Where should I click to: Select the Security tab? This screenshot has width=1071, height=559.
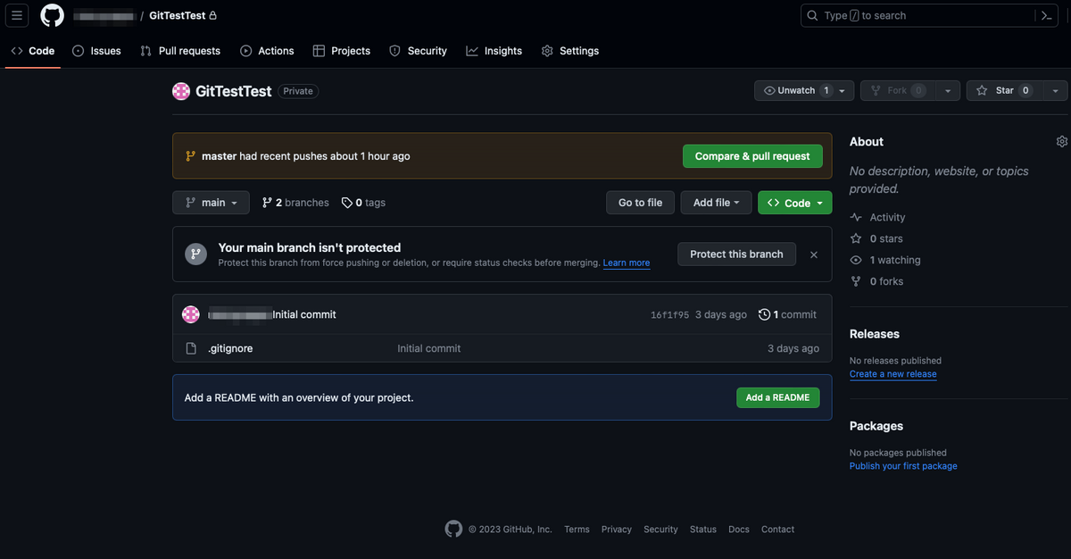click(x=419, y=51)
